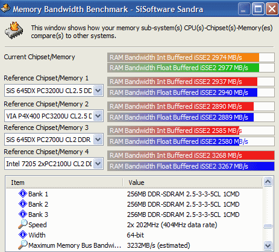The width and height of the screenshot is (279, 252).
Task: Click the Speed magnifier icon
Action: point(23,224)
